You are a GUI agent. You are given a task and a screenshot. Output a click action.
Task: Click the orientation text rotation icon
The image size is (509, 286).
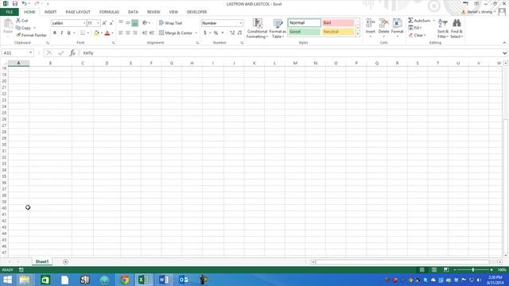click(145, 23)
